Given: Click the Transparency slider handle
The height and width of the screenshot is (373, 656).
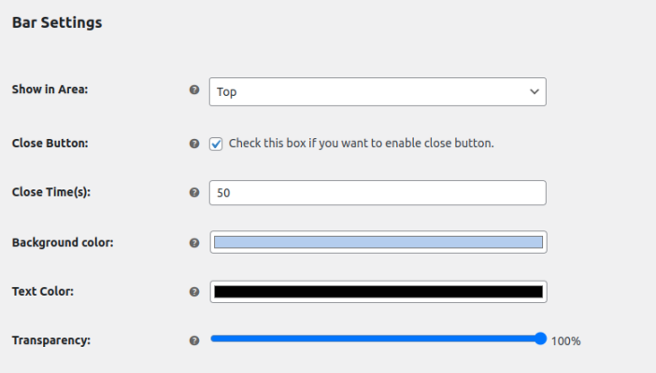Looking at the screenshot, I should [x=540, y=338].
